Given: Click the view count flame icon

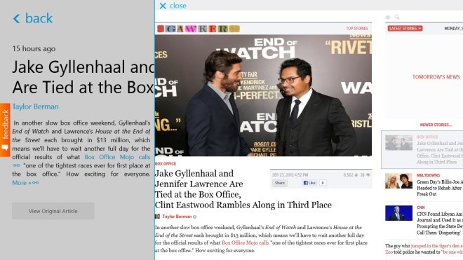Looking at the screenshot, I should tap(356, 175).
